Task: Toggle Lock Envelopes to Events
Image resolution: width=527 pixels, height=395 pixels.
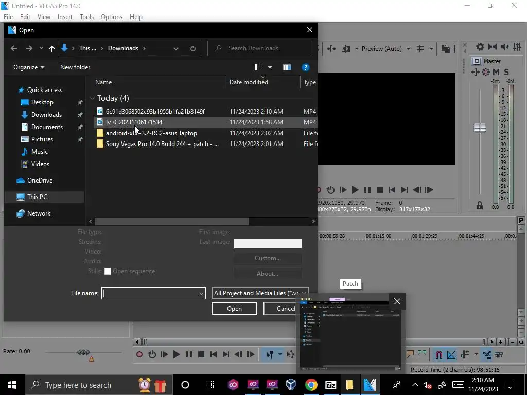Action: tap(487, 355)
